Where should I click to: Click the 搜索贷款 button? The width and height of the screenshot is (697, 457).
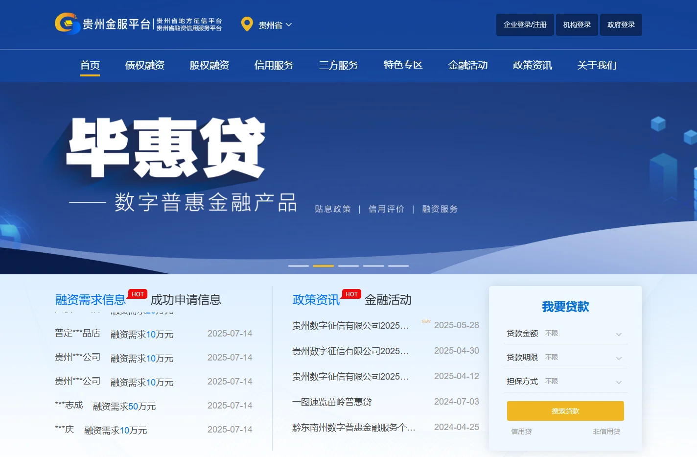(x=565, y=411)
